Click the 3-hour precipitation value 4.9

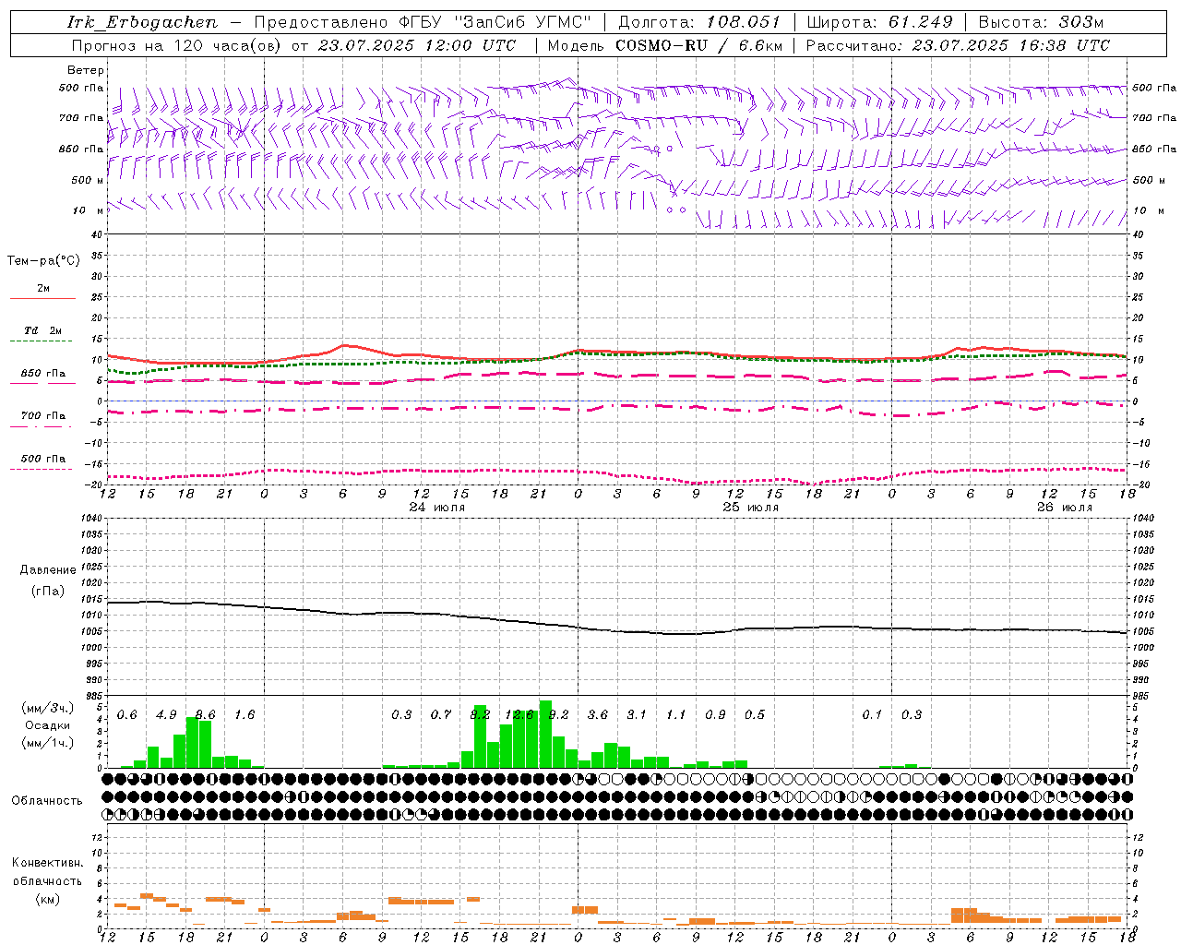click(166, 714)
